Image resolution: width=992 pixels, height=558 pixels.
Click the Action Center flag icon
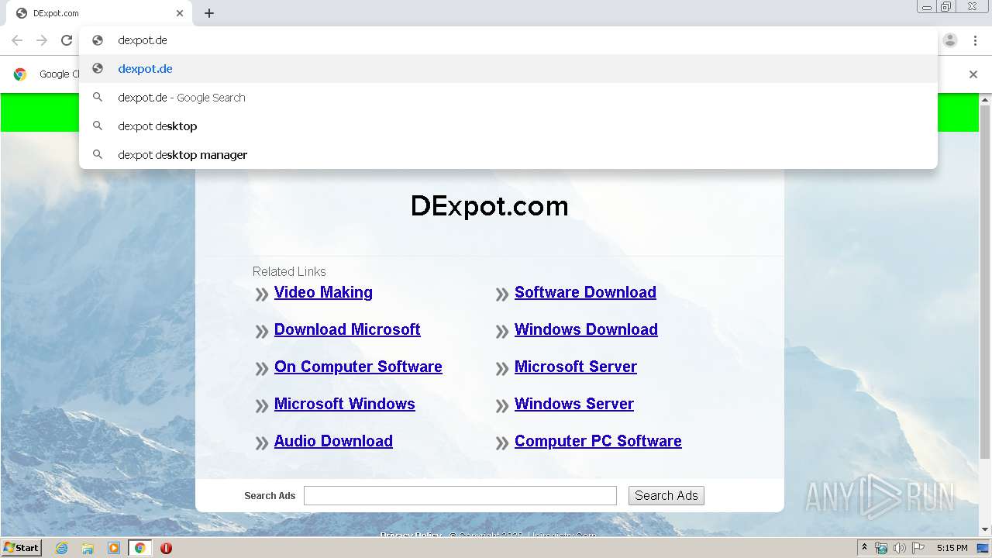point(918,548)
